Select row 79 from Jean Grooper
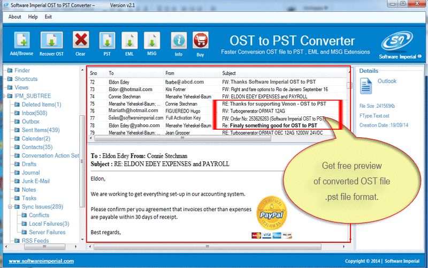428x268 pixels. [217, 132]
